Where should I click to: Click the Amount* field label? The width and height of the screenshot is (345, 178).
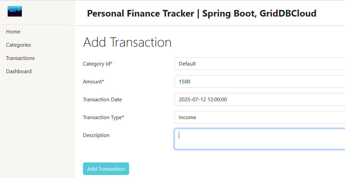94,82
